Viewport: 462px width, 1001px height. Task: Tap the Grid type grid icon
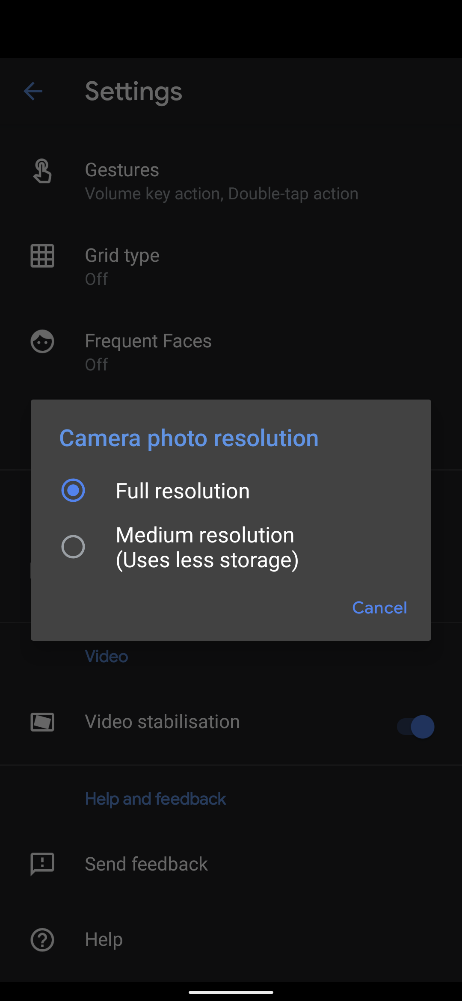coord(42,256)
